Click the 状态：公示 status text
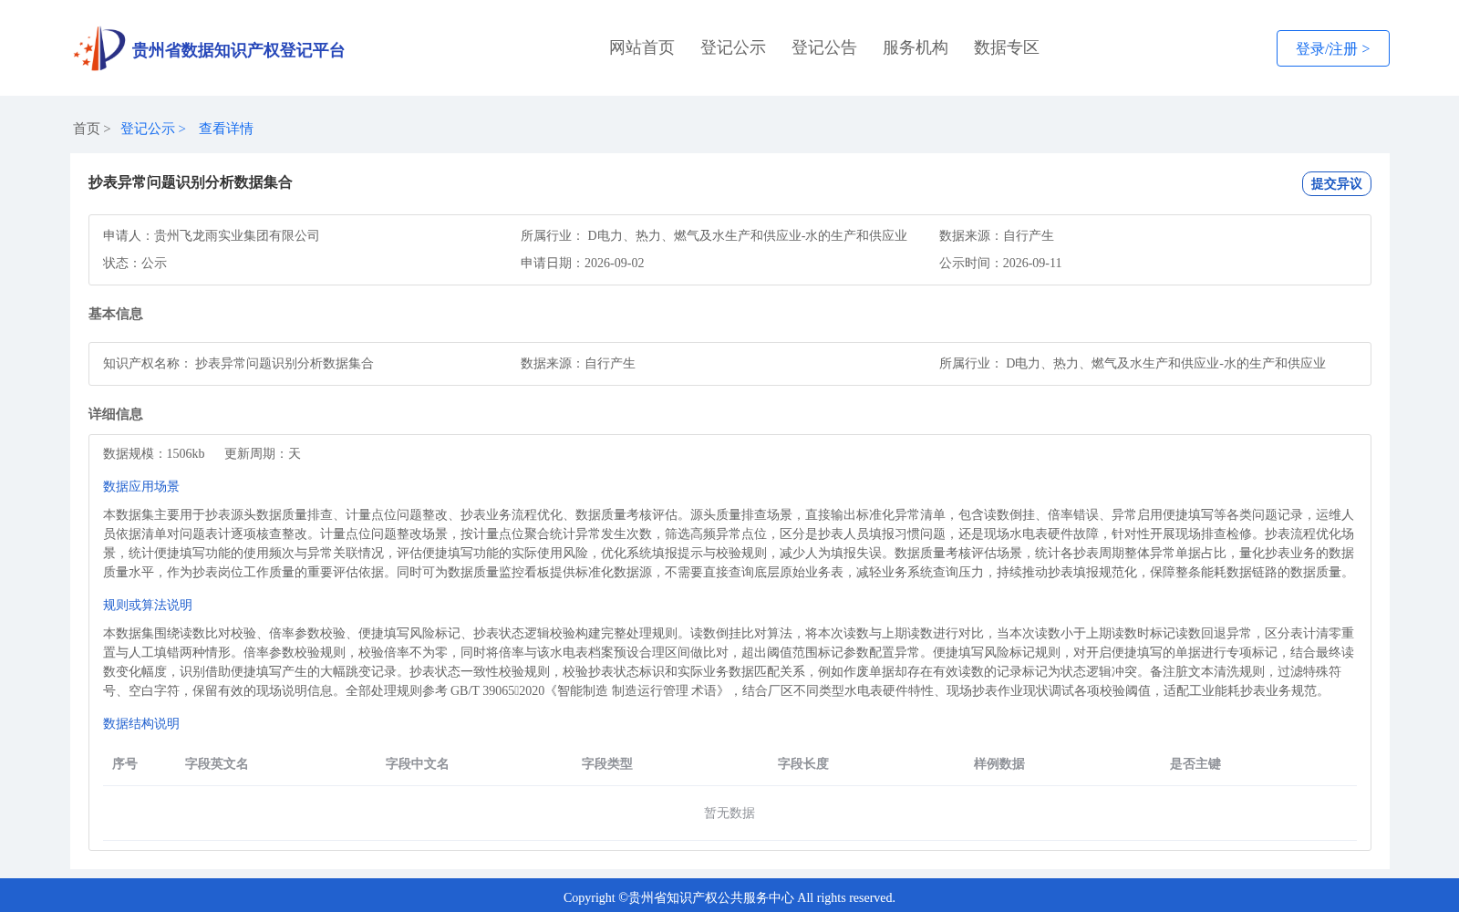The image size is (1459, 912). pos(135,263)
